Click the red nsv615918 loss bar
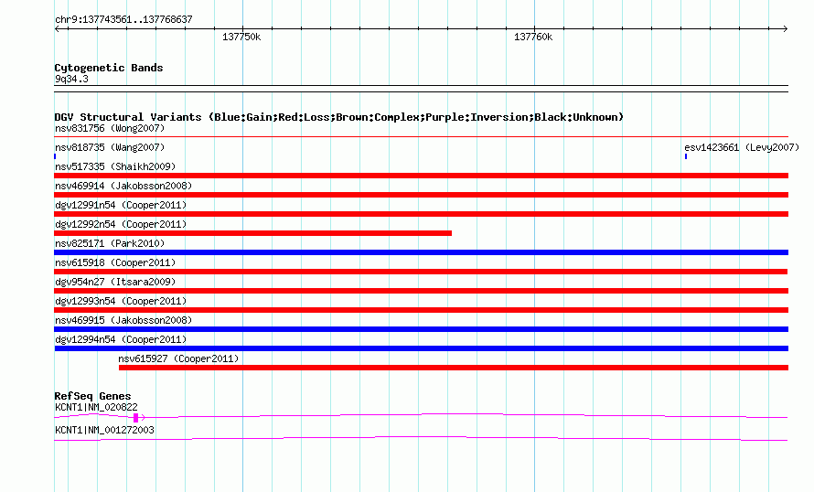The height and width of the screenshot is (492, 814). point(421,272)
